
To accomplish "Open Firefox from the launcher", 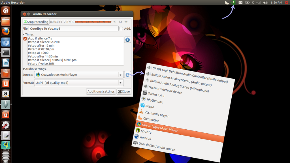I will click(6, 31).
